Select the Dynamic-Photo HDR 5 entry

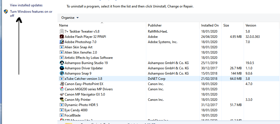pos(81,105)
